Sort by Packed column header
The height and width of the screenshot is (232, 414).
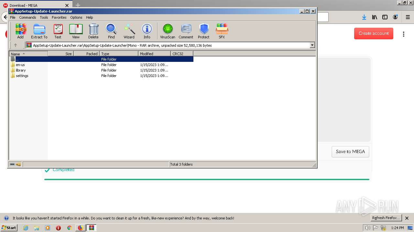coord(87,54)
